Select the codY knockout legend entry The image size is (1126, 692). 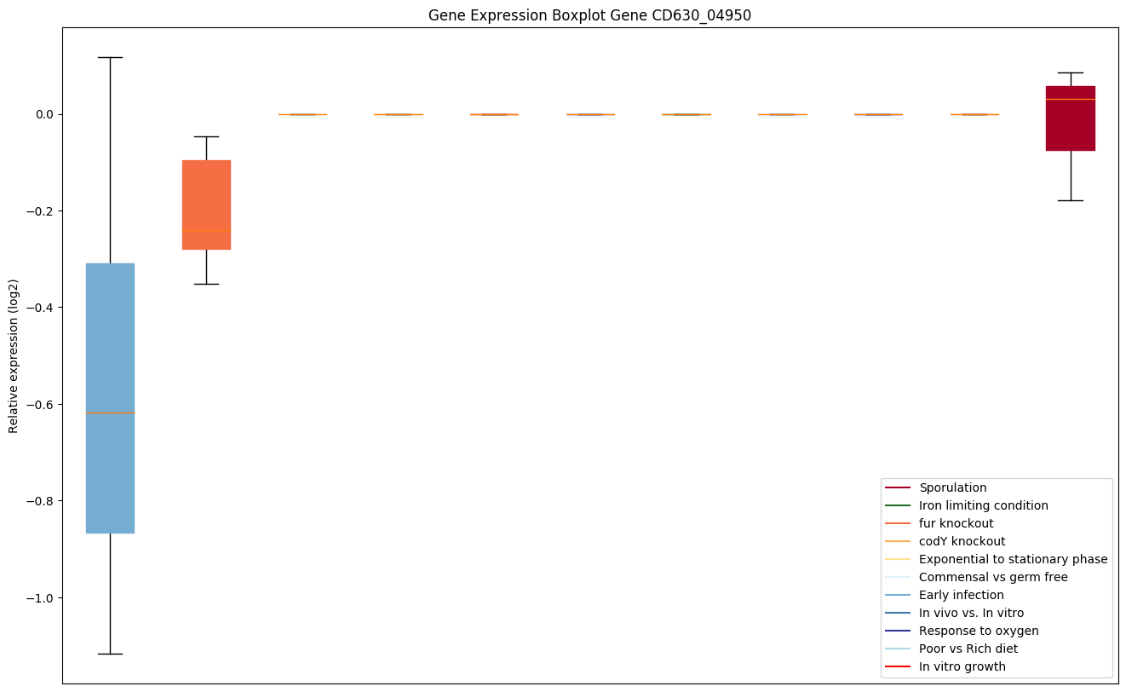click(962, 541)
